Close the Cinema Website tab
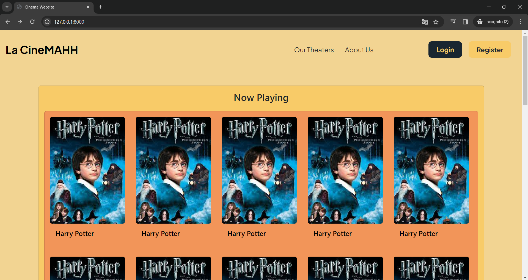The width and height of the screenshot is (528, 280). [x=88, y=7]
